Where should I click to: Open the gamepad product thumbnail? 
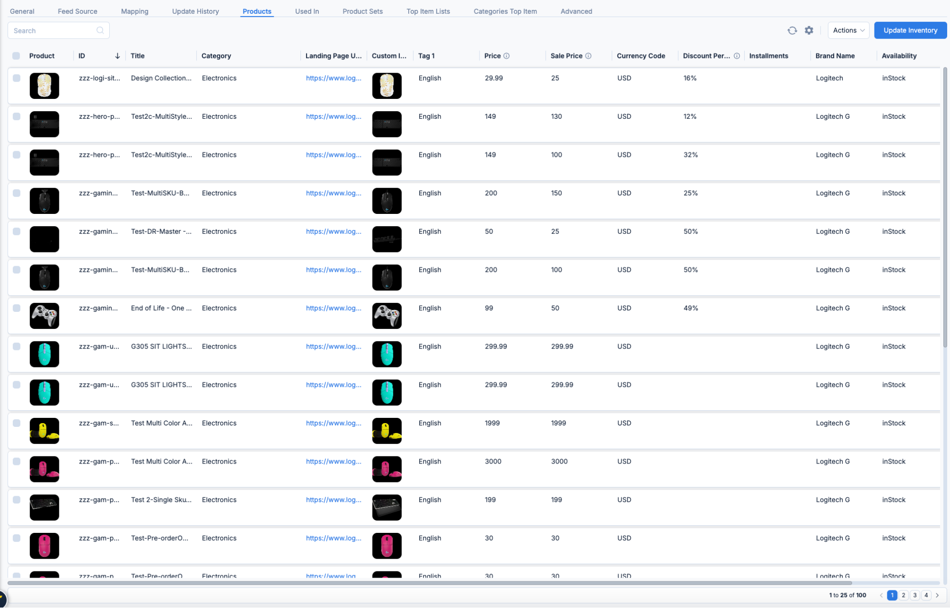(44, 316)
